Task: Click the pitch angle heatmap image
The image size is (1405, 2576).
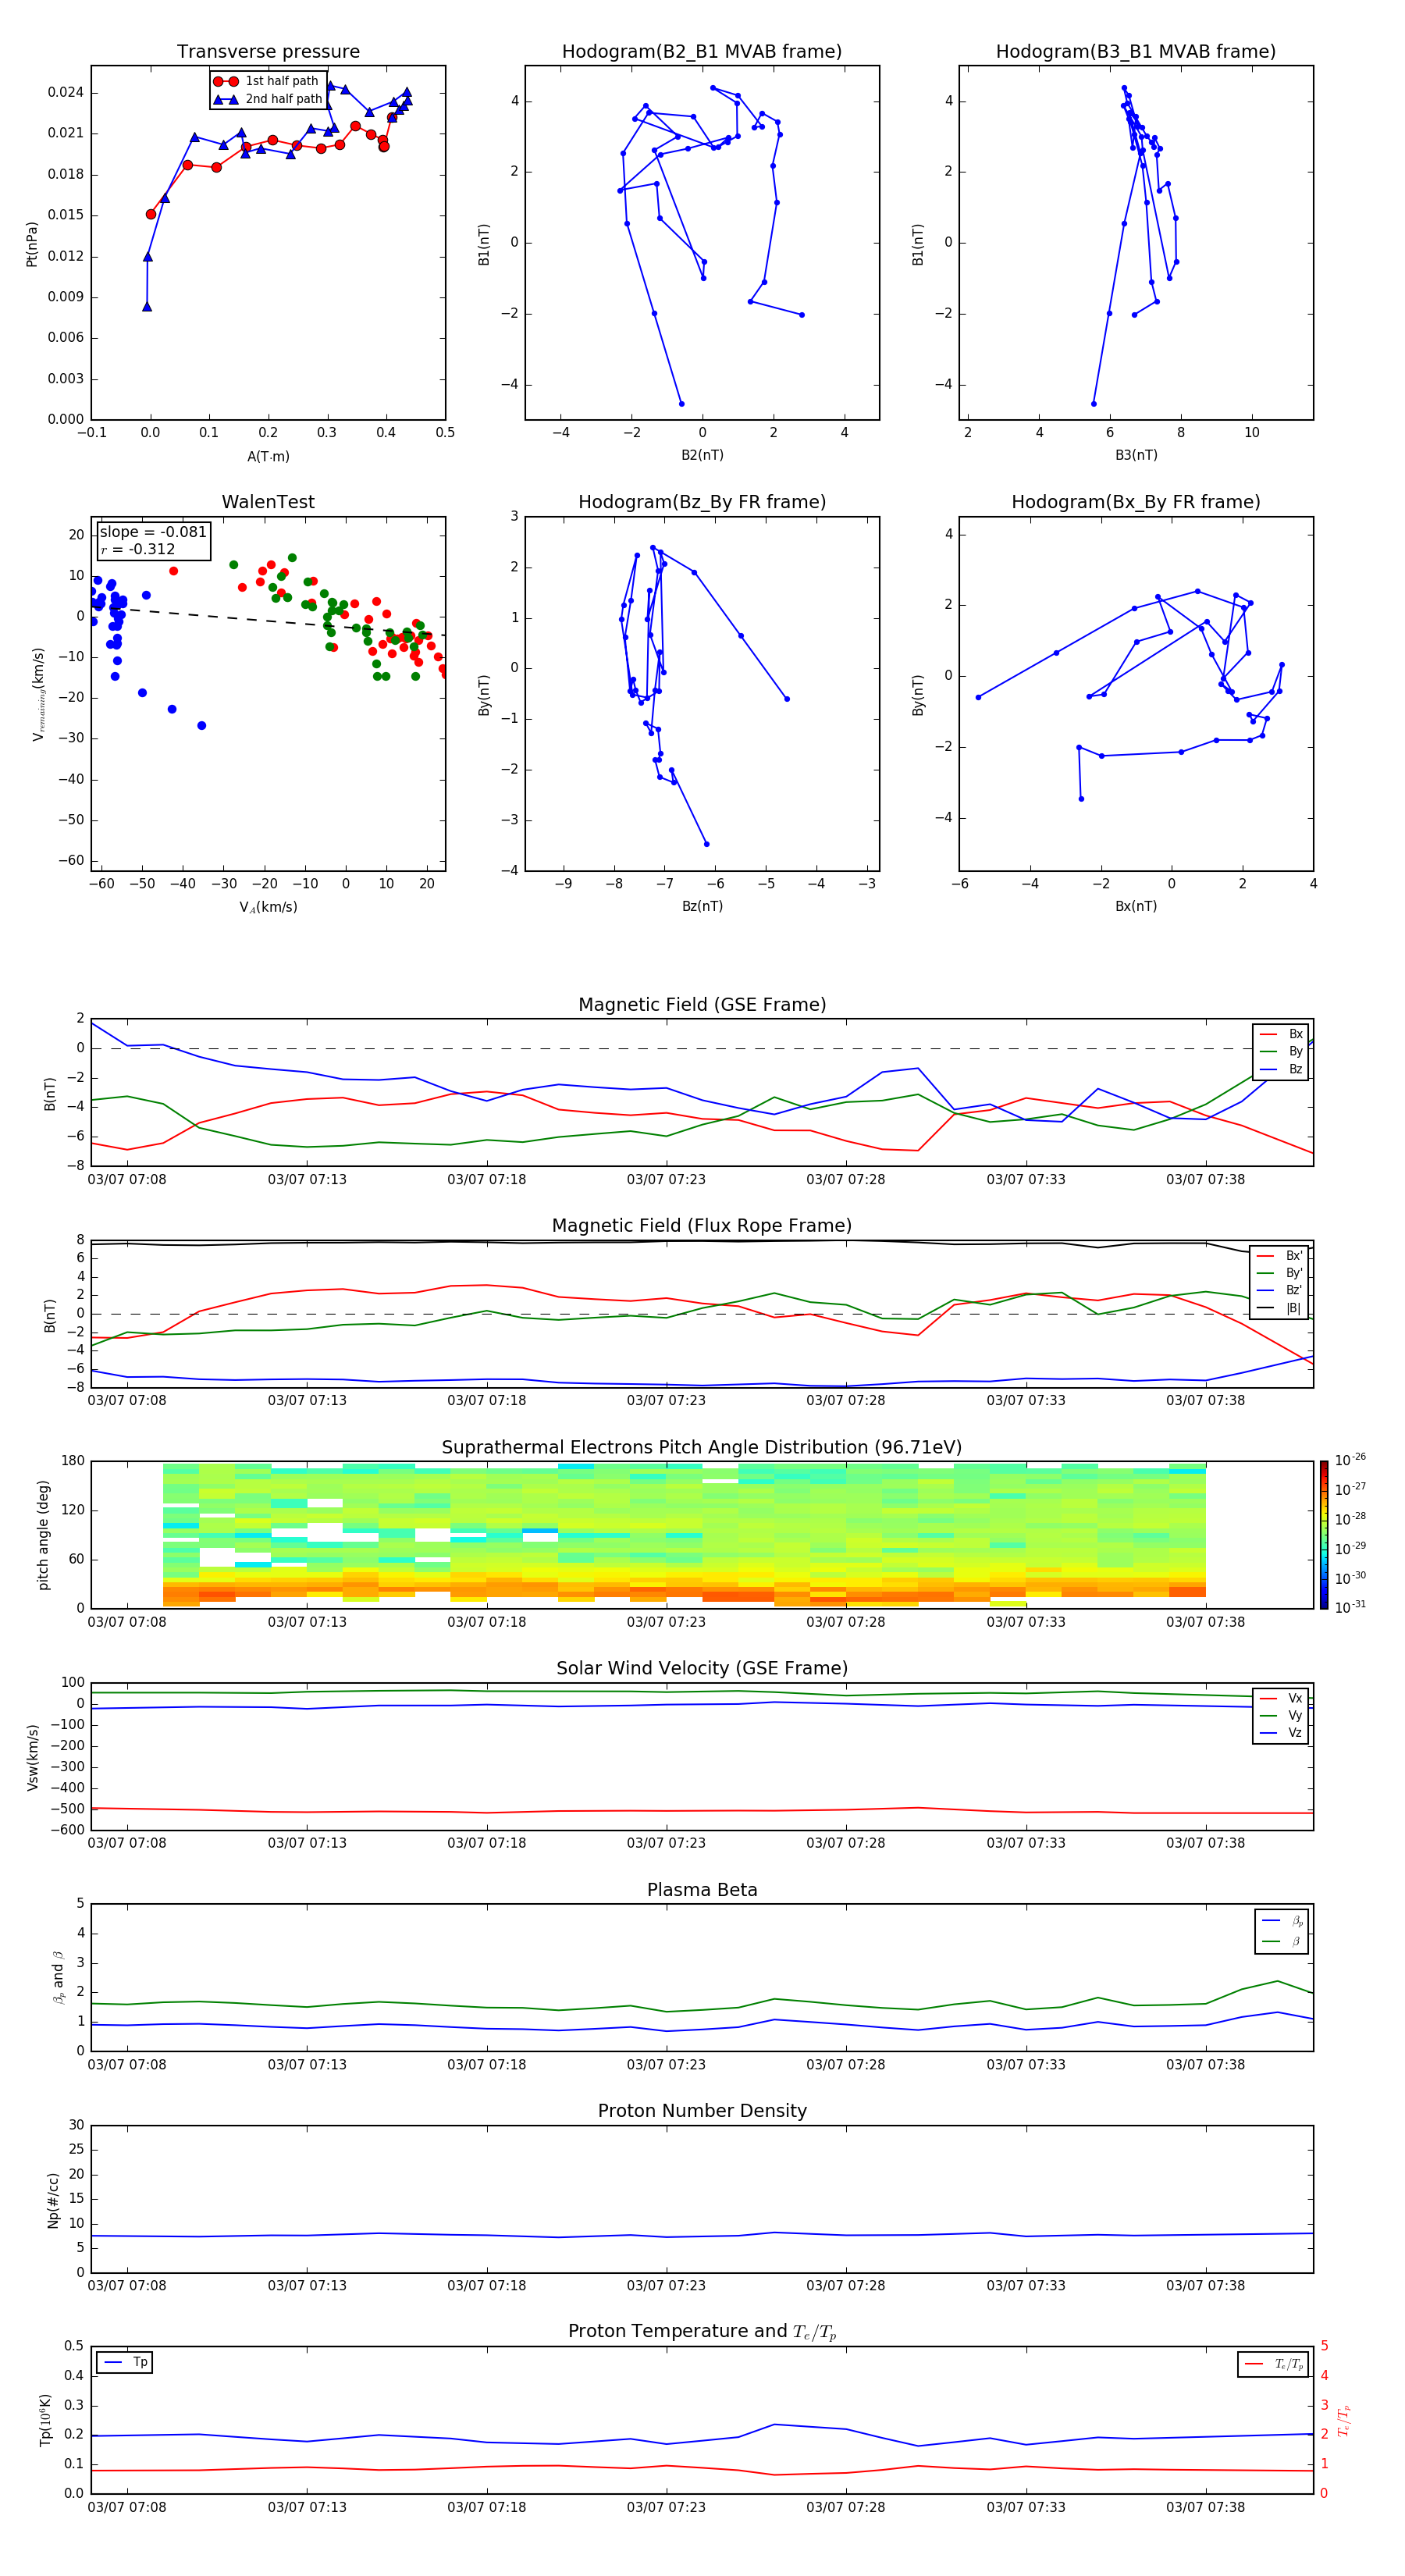Action: 684,1534
